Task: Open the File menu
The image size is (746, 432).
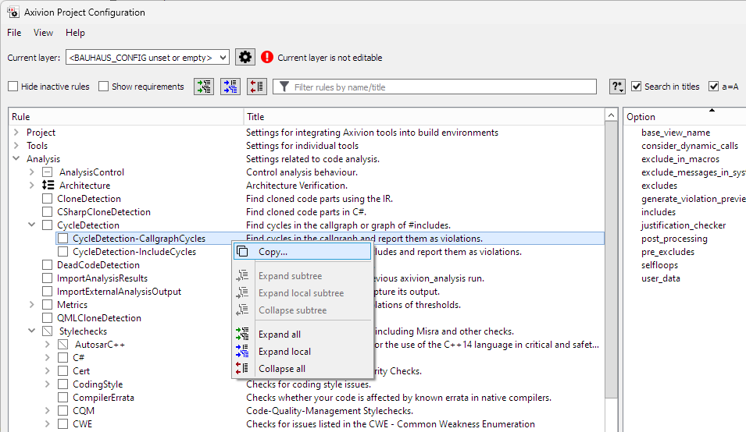Action: (14, 32)
